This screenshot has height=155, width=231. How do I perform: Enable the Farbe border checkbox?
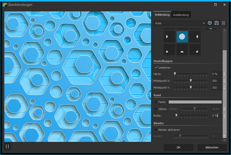156,102
